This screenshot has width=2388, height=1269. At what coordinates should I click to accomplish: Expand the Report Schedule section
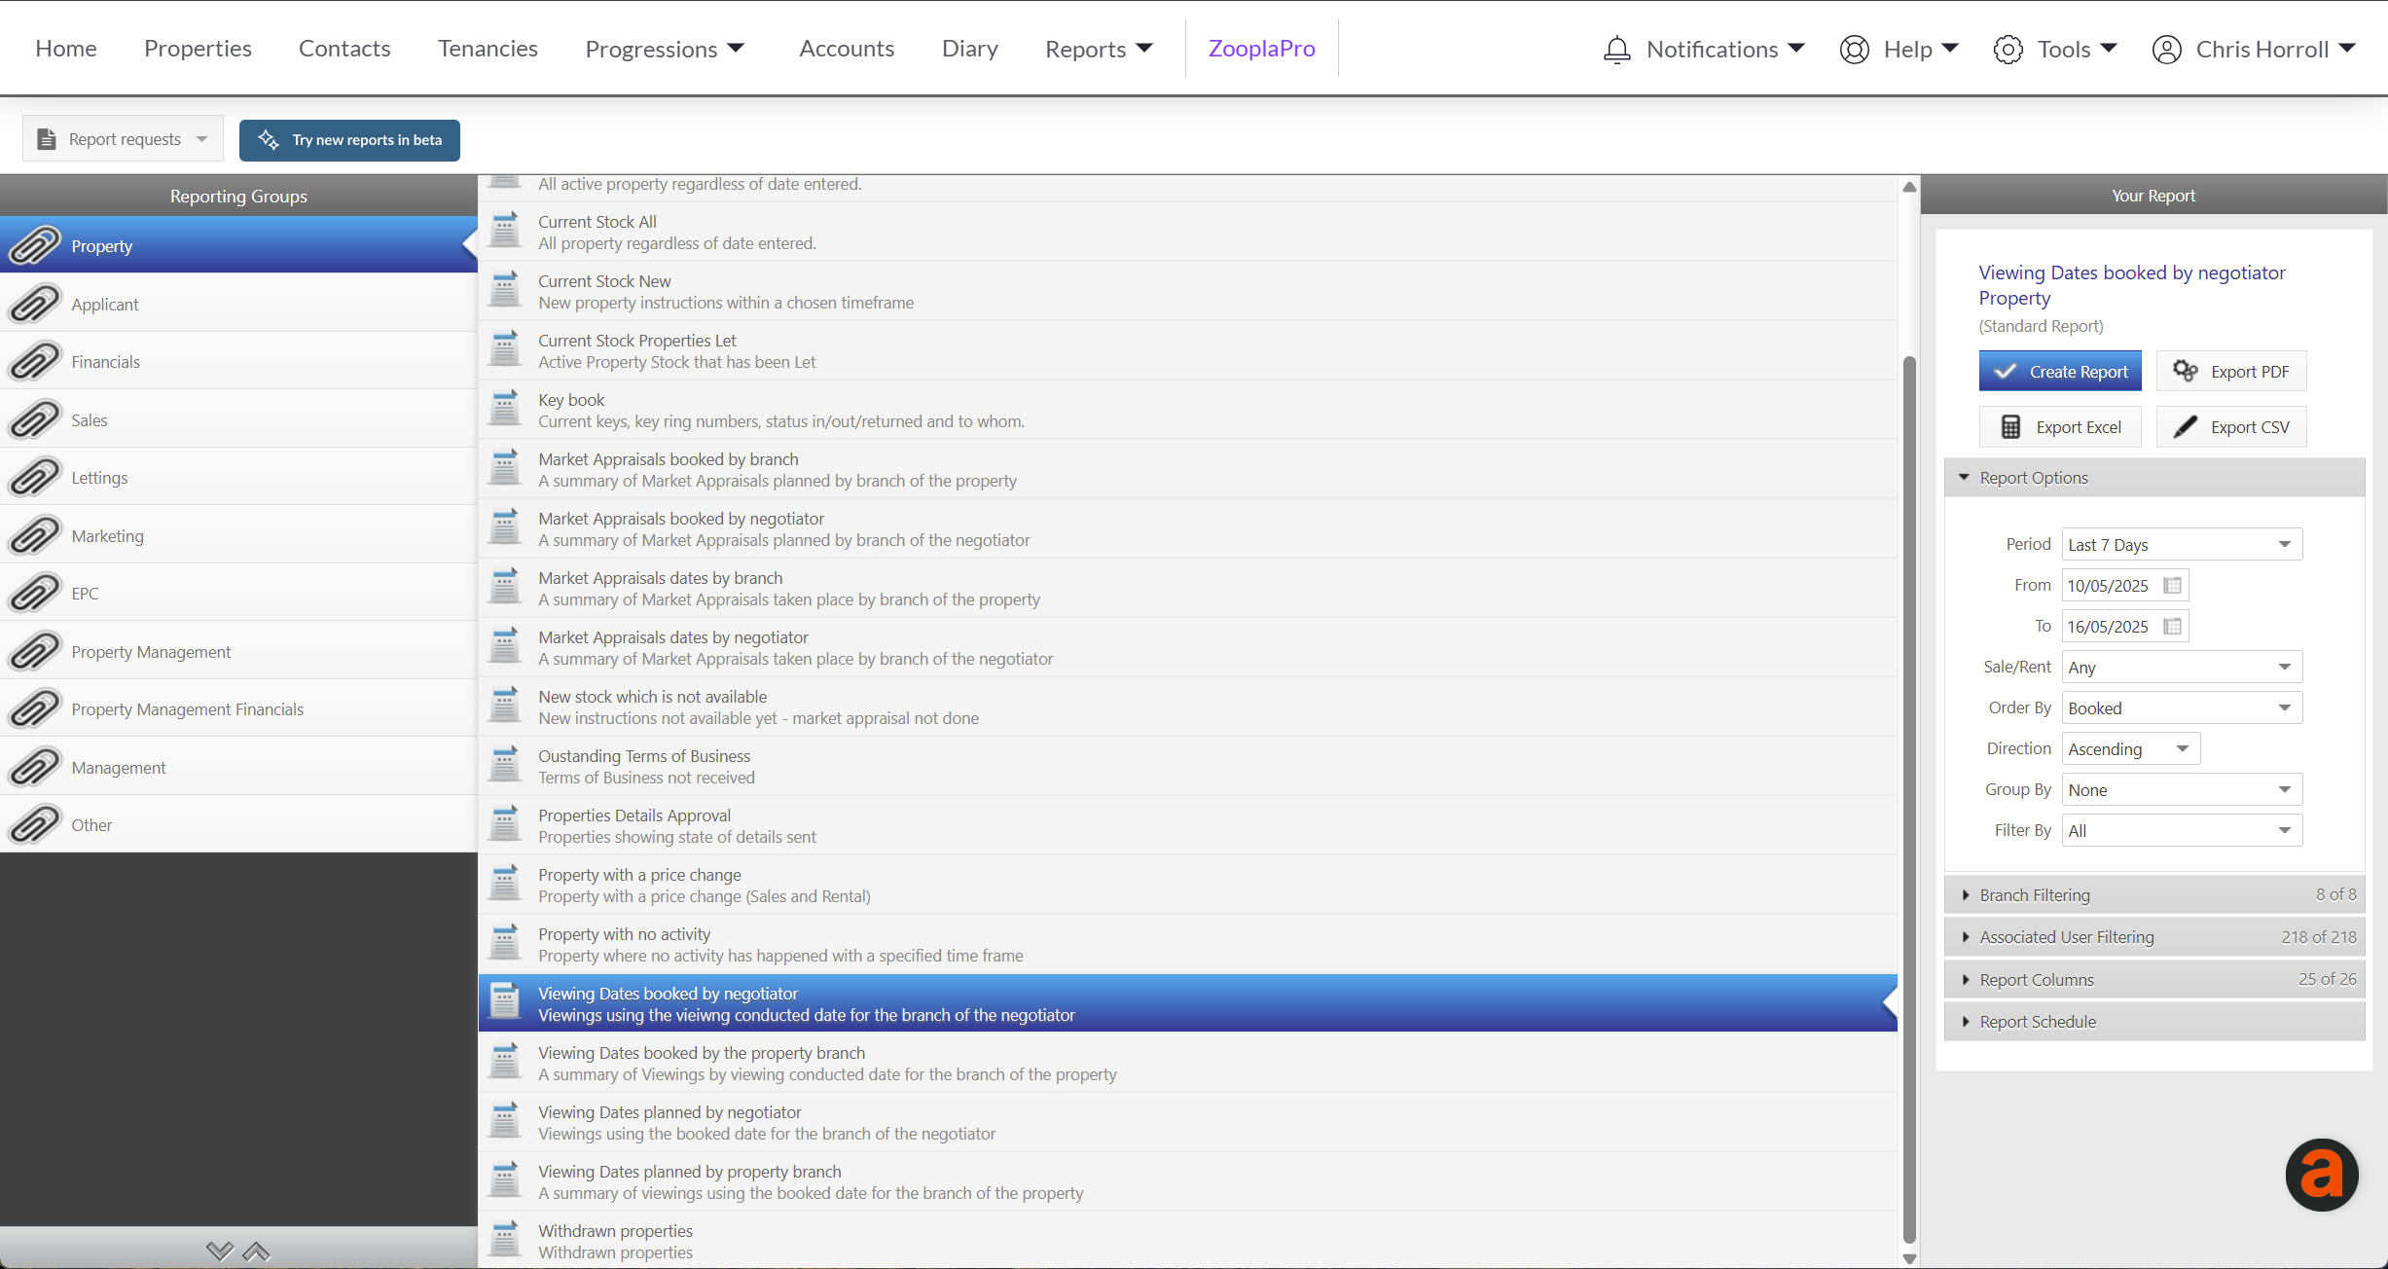[x=2153, y=1021]
